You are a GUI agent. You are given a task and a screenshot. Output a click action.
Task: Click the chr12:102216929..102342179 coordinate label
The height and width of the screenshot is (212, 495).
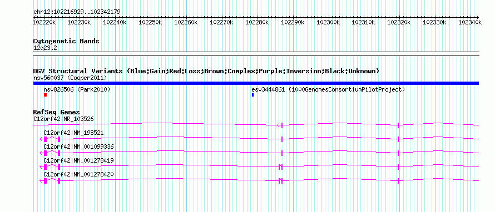coord(77,12)
